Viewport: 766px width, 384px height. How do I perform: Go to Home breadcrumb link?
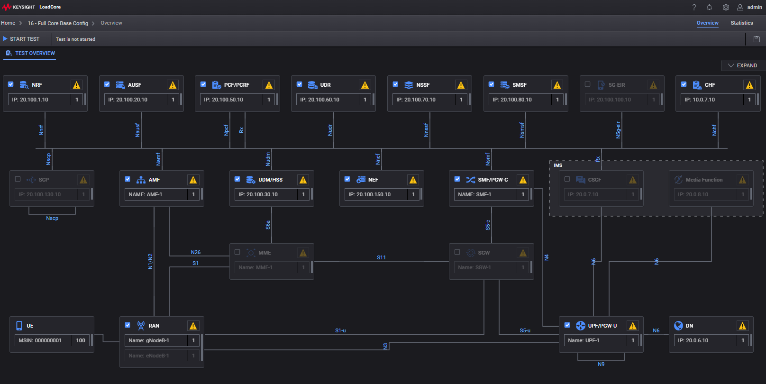click(x=8, y=23)
